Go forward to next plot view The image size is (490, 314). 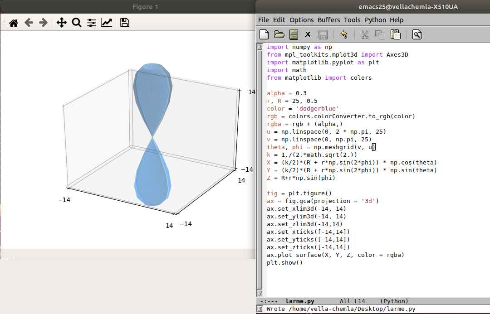44,23
